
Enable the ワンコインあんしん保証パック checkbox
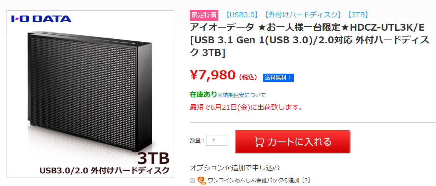(192, 181)
